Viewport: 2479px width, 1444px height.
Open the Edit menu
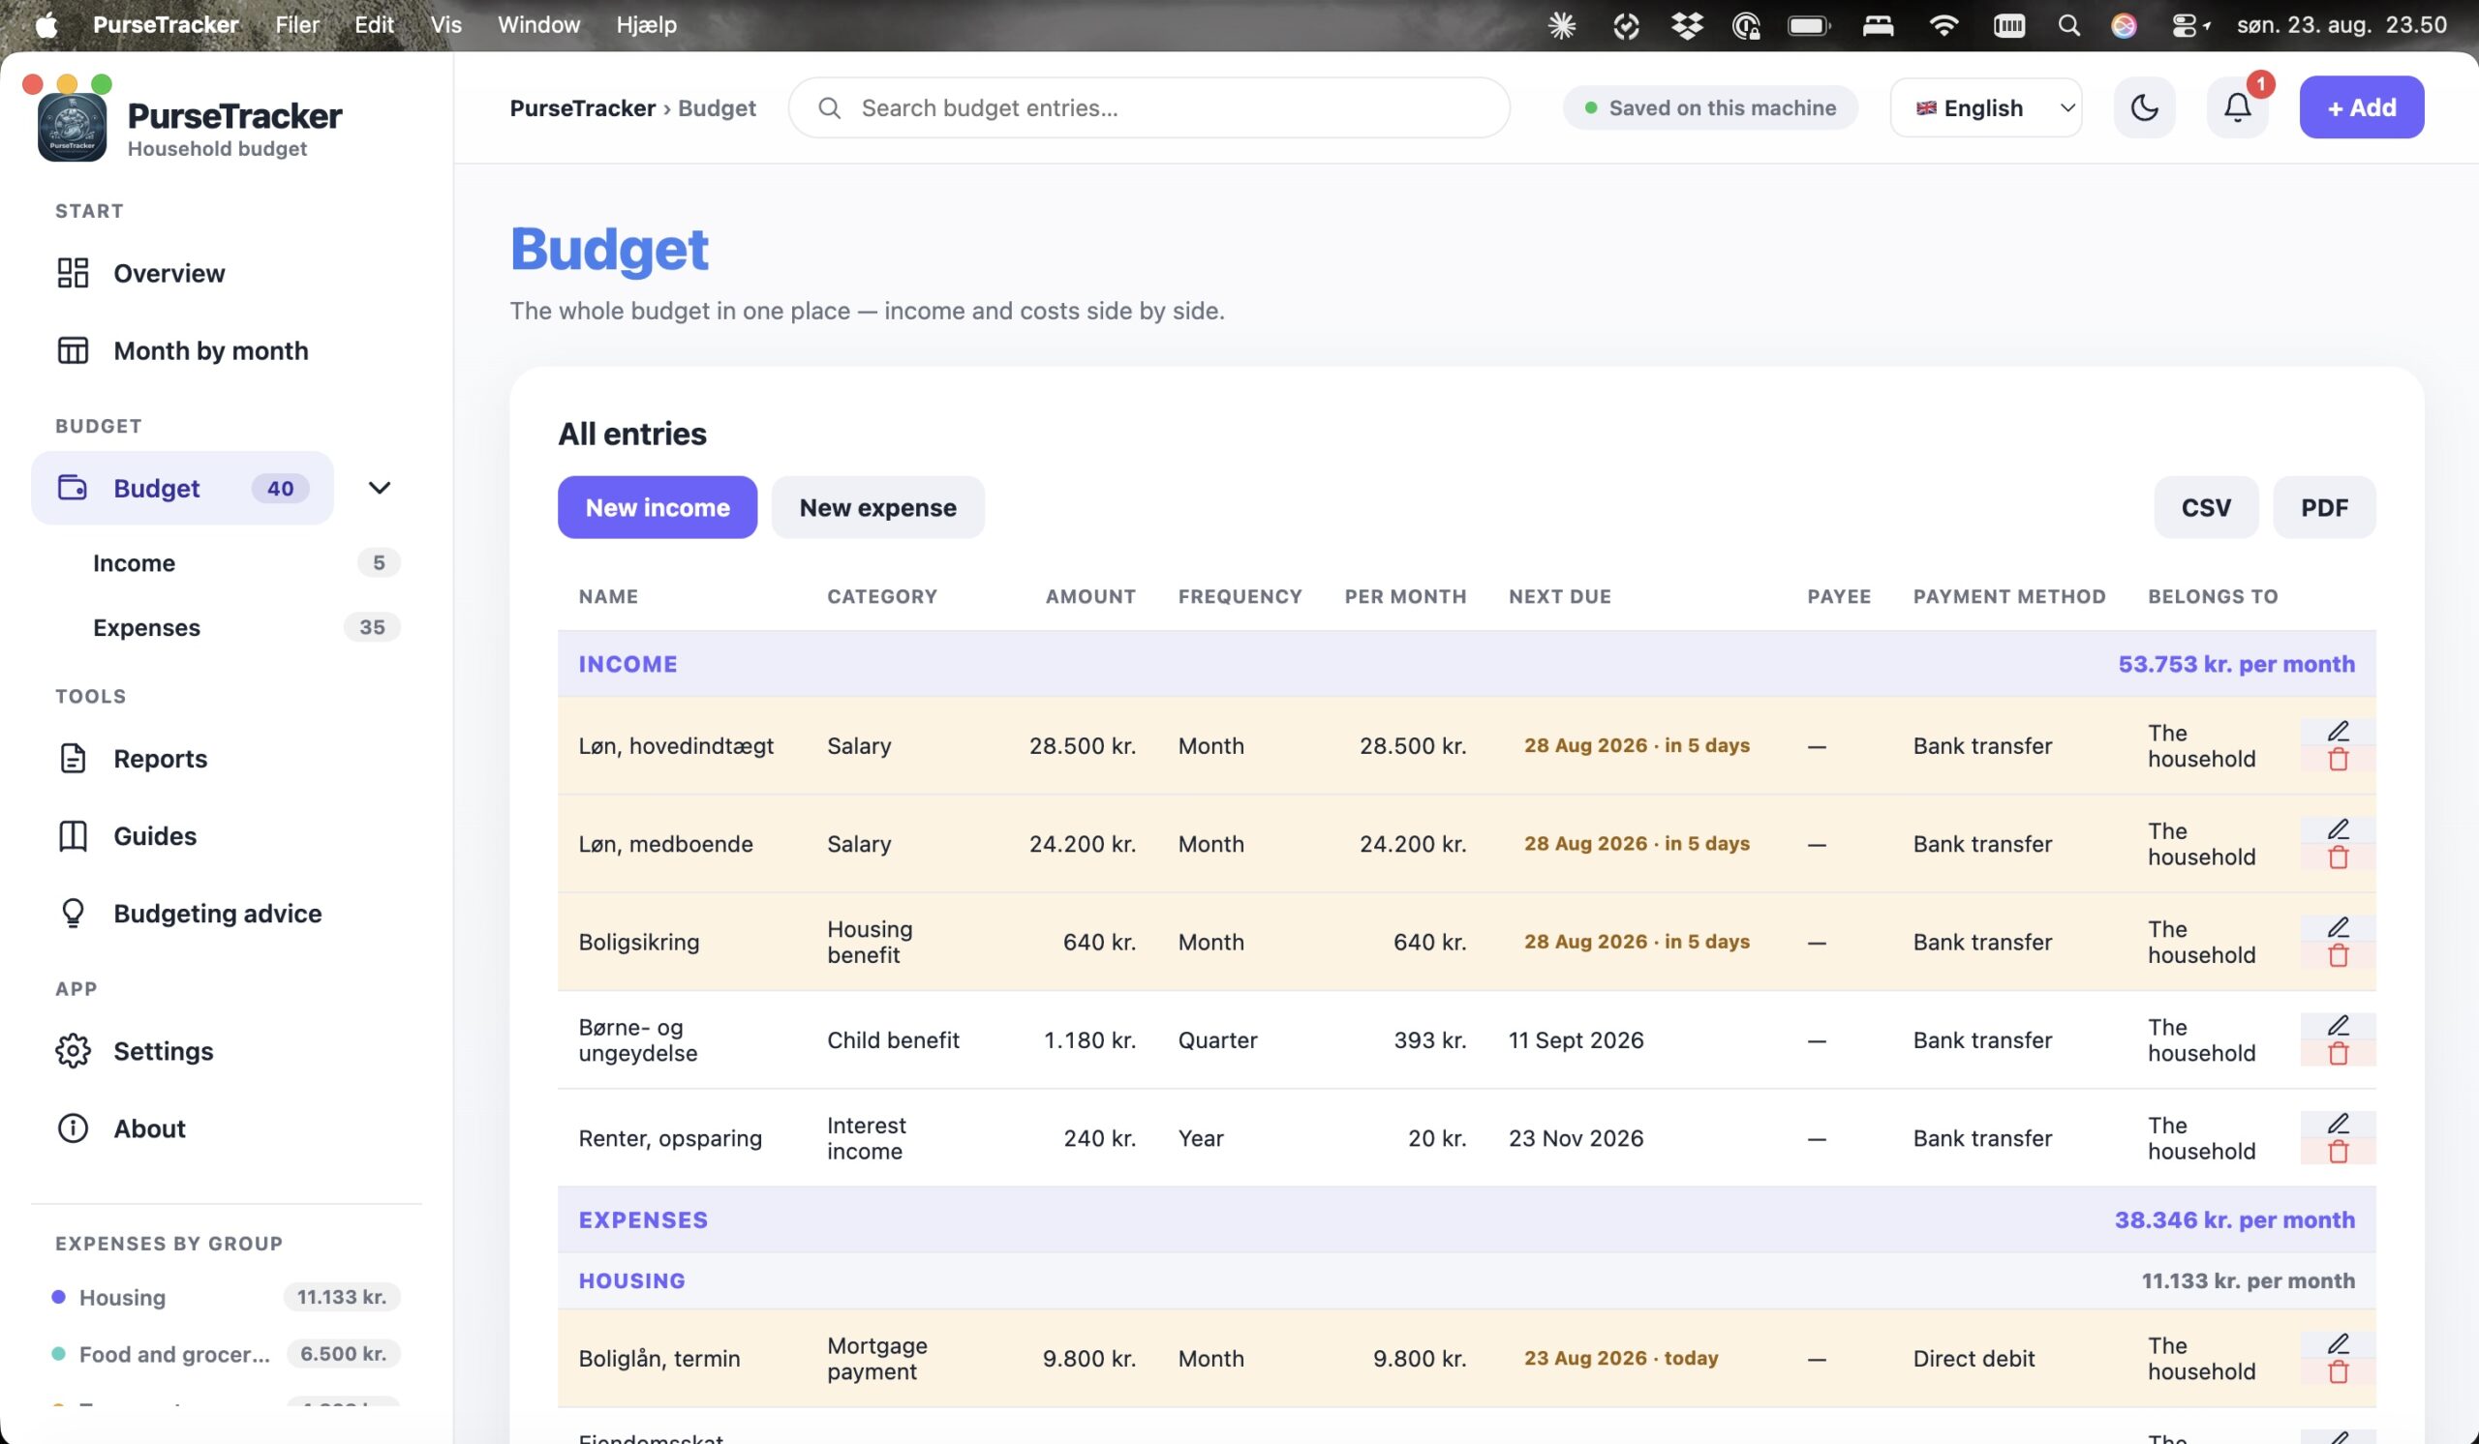coord(374,25)
